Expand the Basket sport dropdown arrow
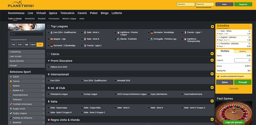 coord(43,86)
